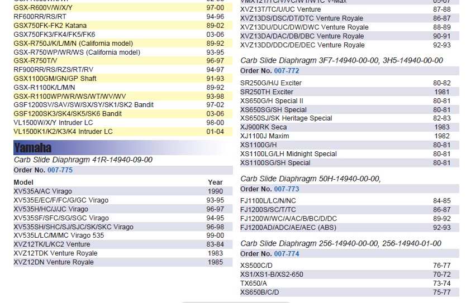471x303 pixels.
Task: Click XVZ13DD/DDC/DE/DEC Venture Royale text
Action: pyautogui.click(x=302, y=45)
